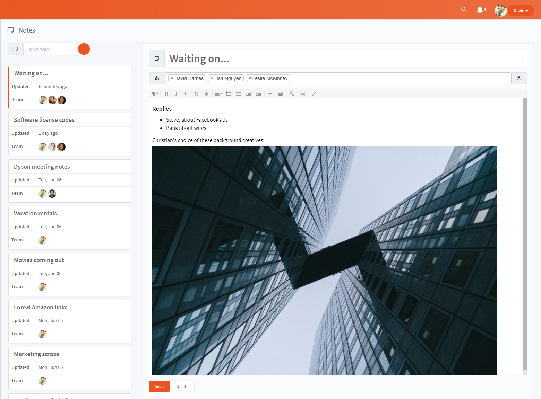This screenshot has width=541, height=399.
Task: Click the editor's vertical scrollbar
Action: (525, 234)
